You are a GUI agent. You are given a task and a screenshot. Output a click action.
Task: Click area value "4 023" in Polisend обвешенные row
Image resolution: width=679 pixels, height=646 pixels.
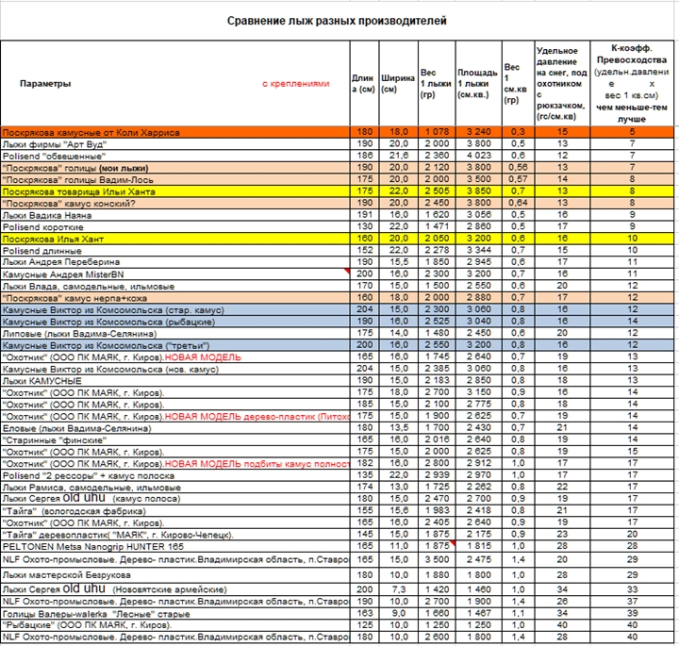[478, 156]
